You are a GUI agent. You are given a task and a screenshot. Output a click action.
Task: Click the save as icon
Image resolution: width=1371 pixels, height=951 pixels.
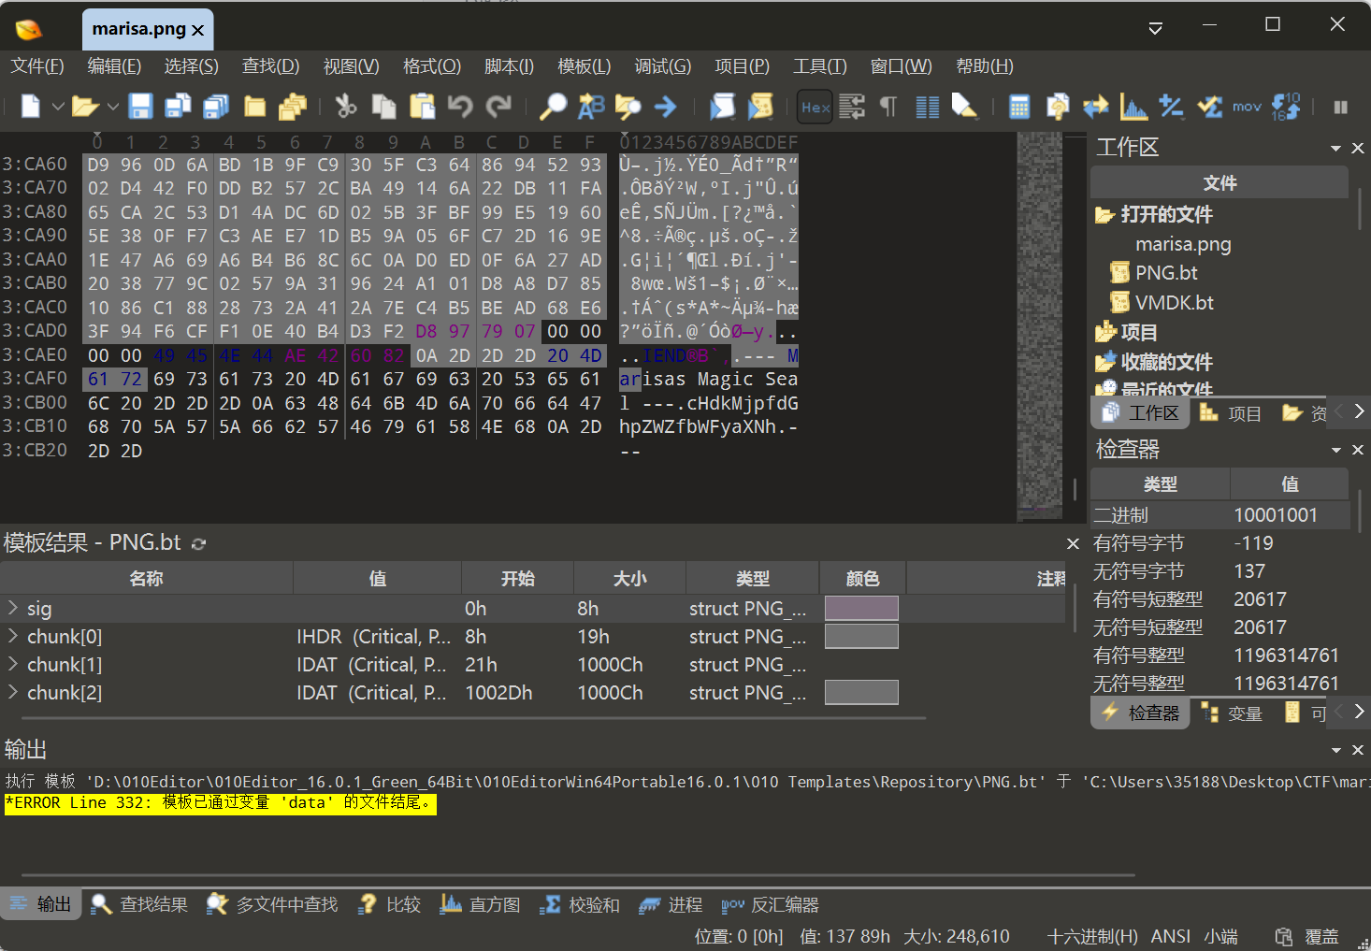tap(178, 107)
